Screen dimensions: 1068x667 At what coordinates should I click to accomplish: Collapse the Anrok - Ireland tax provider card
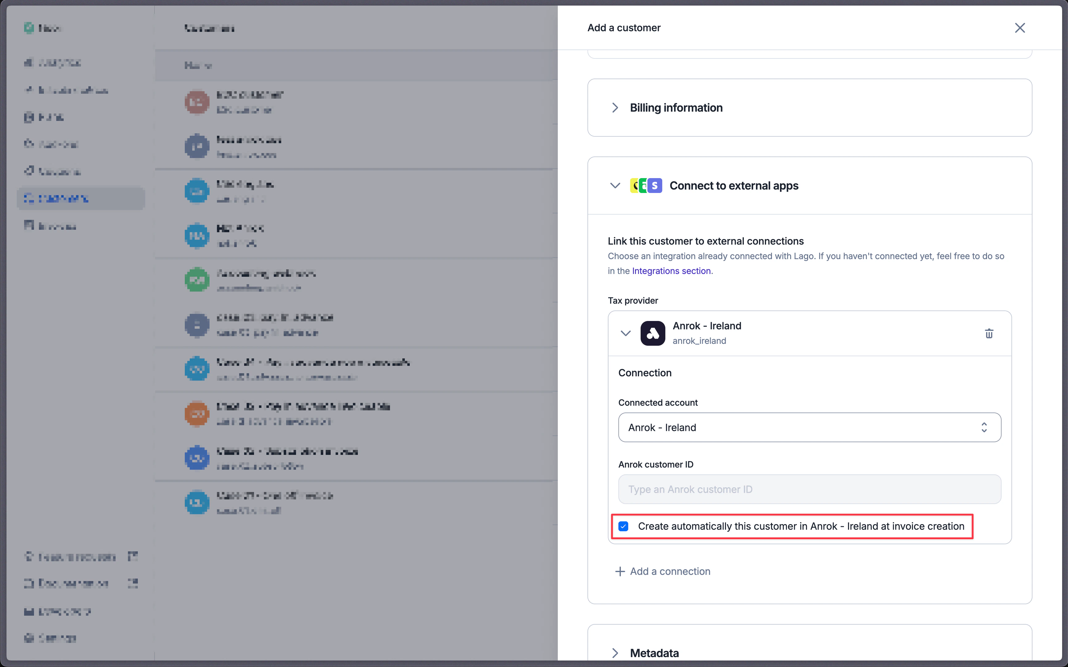(625, 333)
